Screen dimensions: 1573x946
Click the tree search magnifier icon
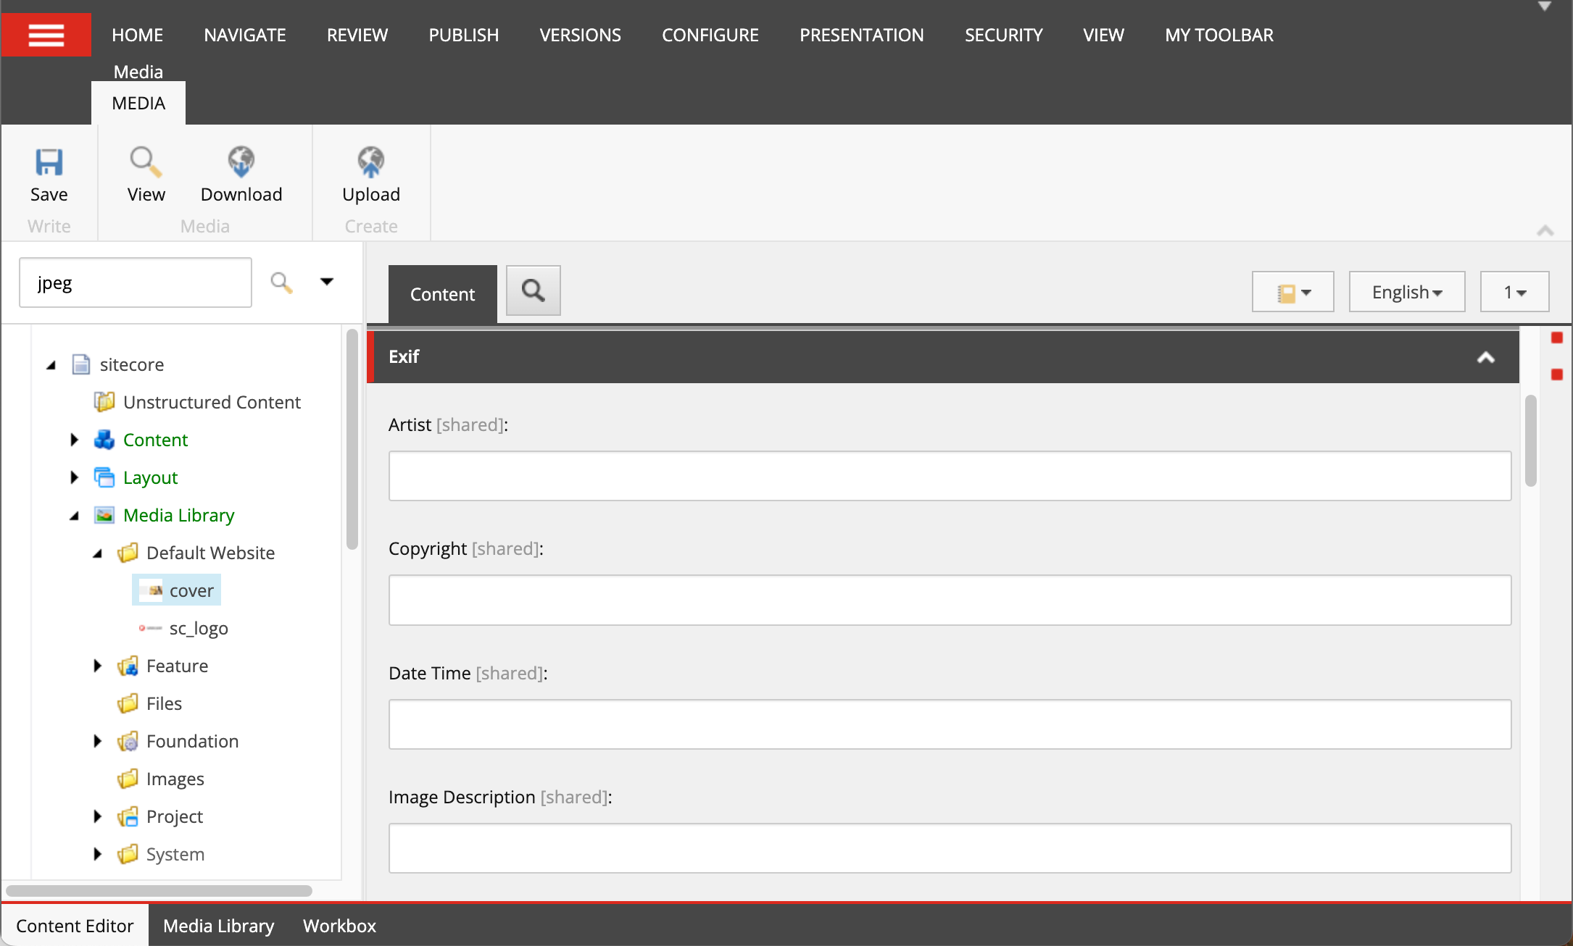pyautogui.click(x=281, y=282)
